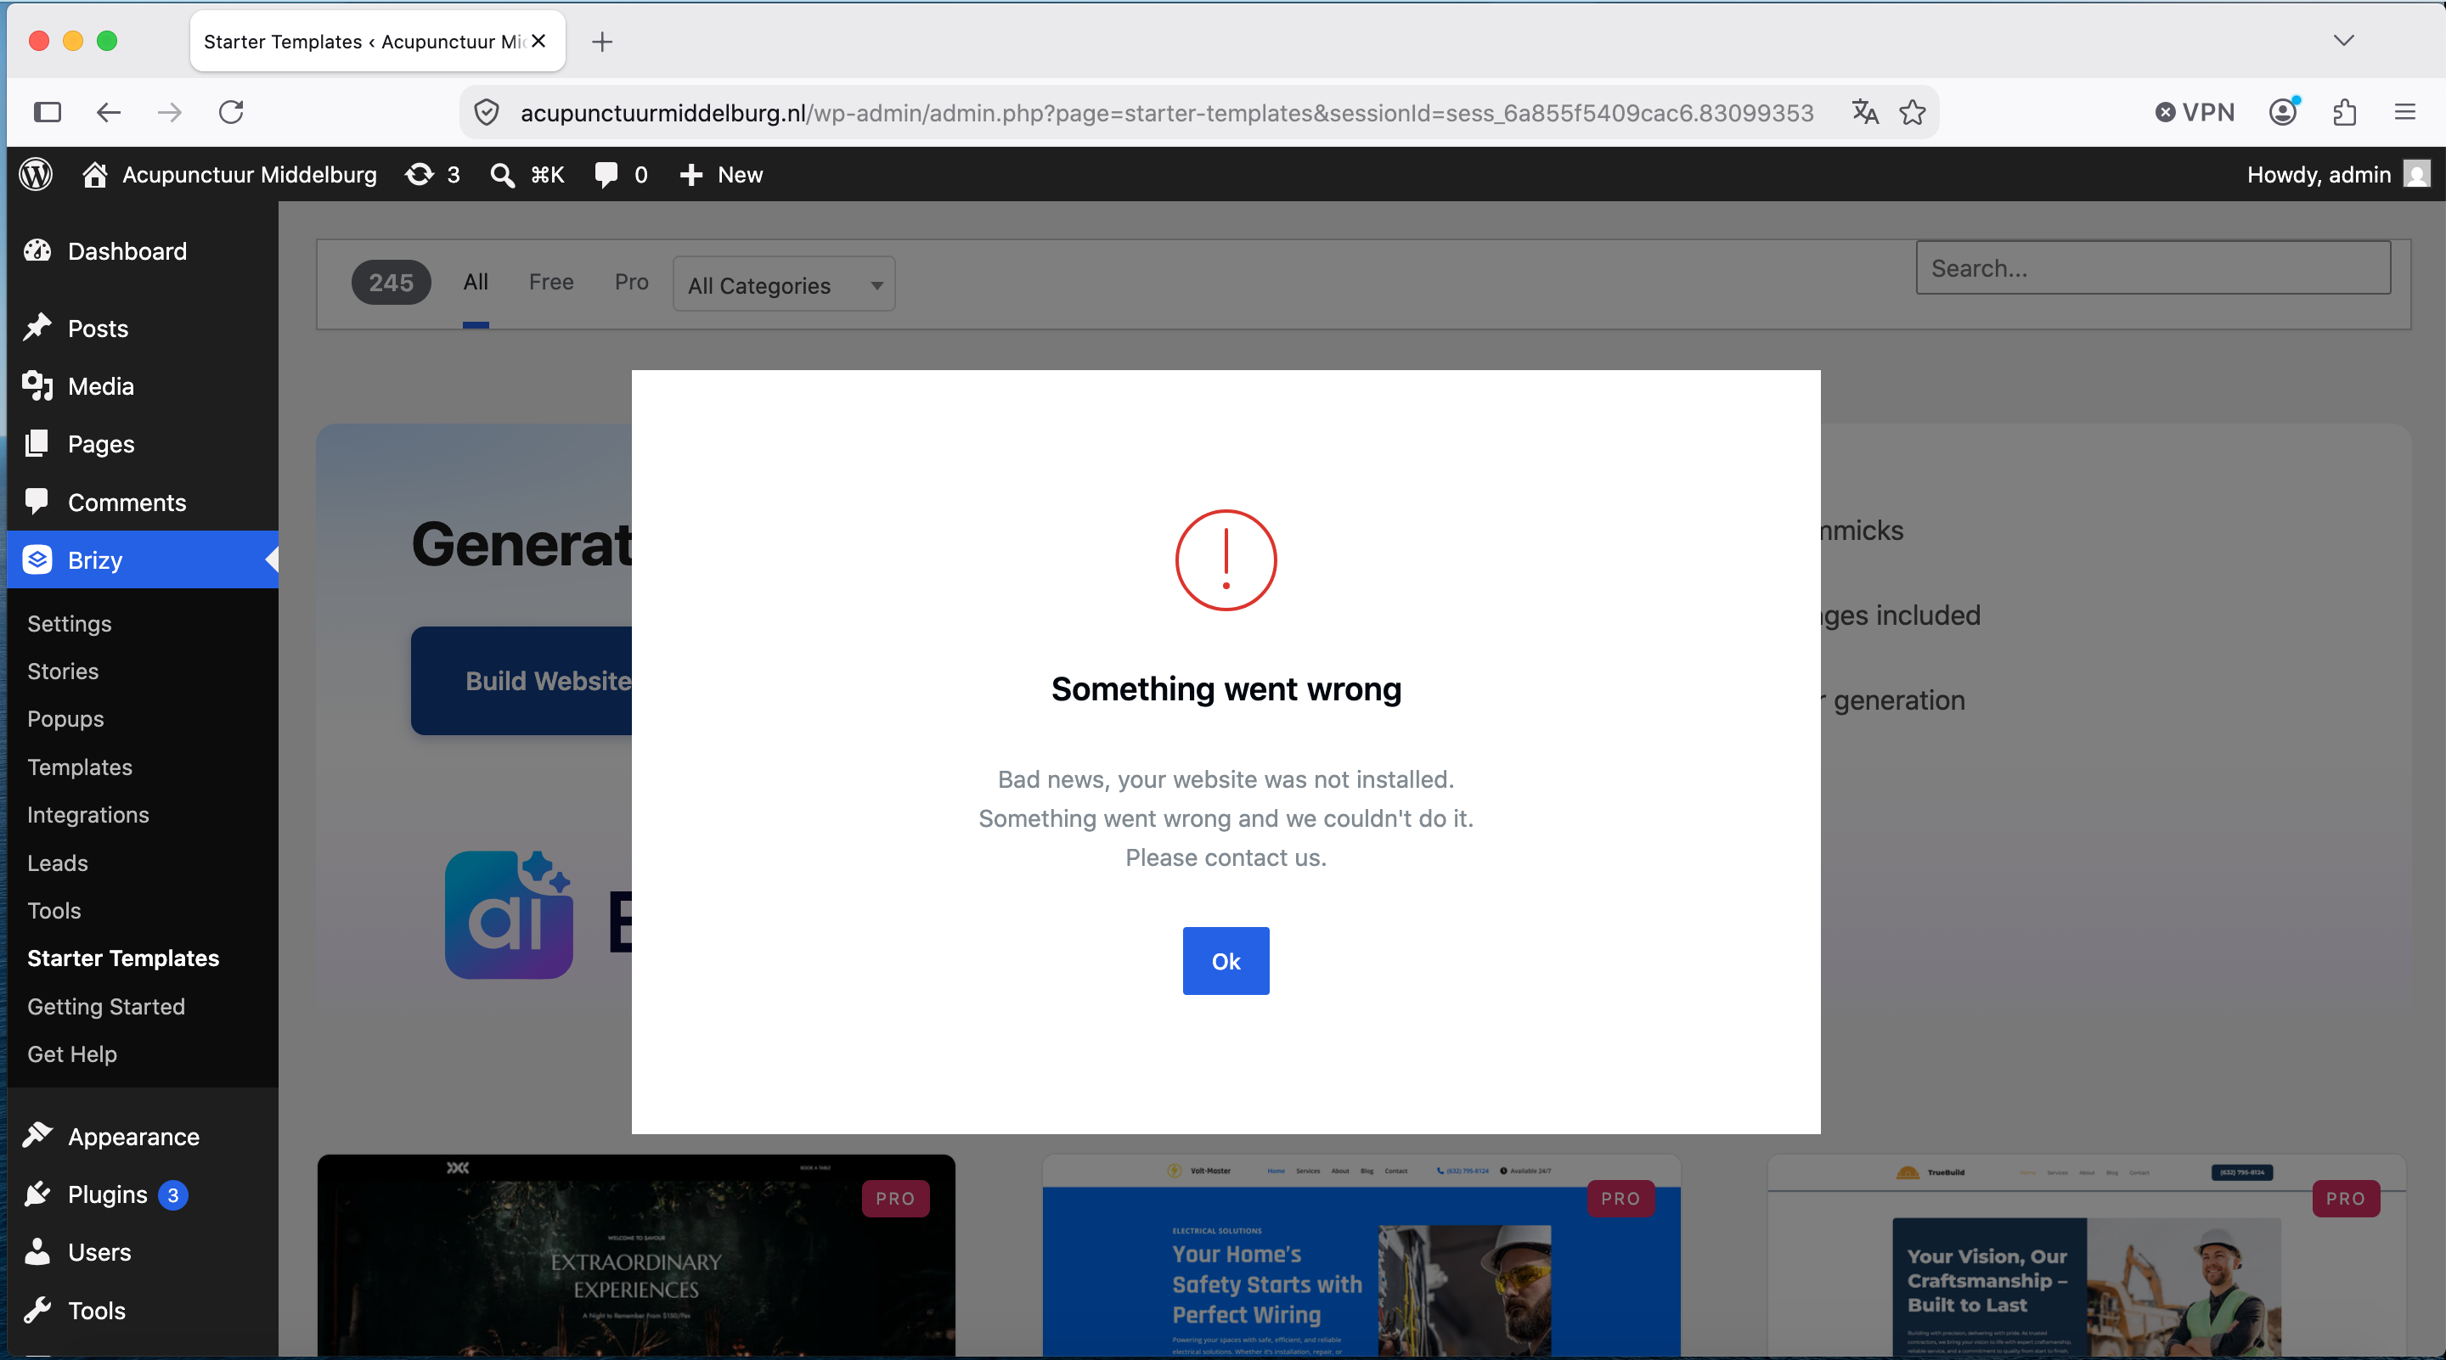
Task: Open Starter Templates submenu
Action: click(123, 958)
